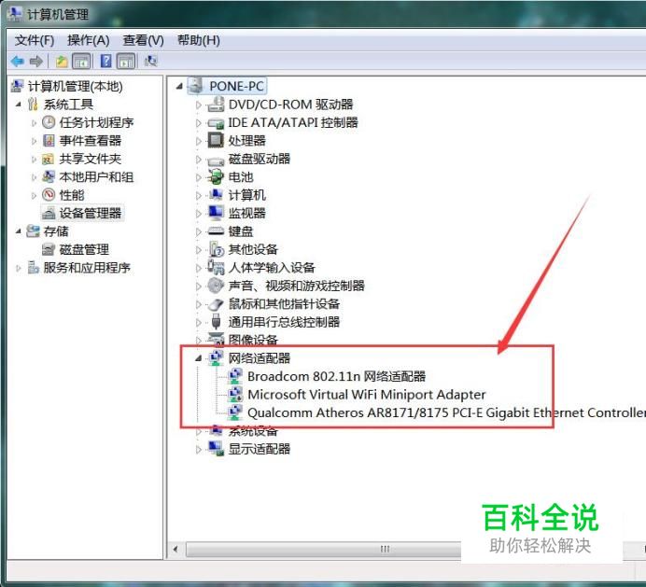Open the 操作(A) menu

(88, 40)
